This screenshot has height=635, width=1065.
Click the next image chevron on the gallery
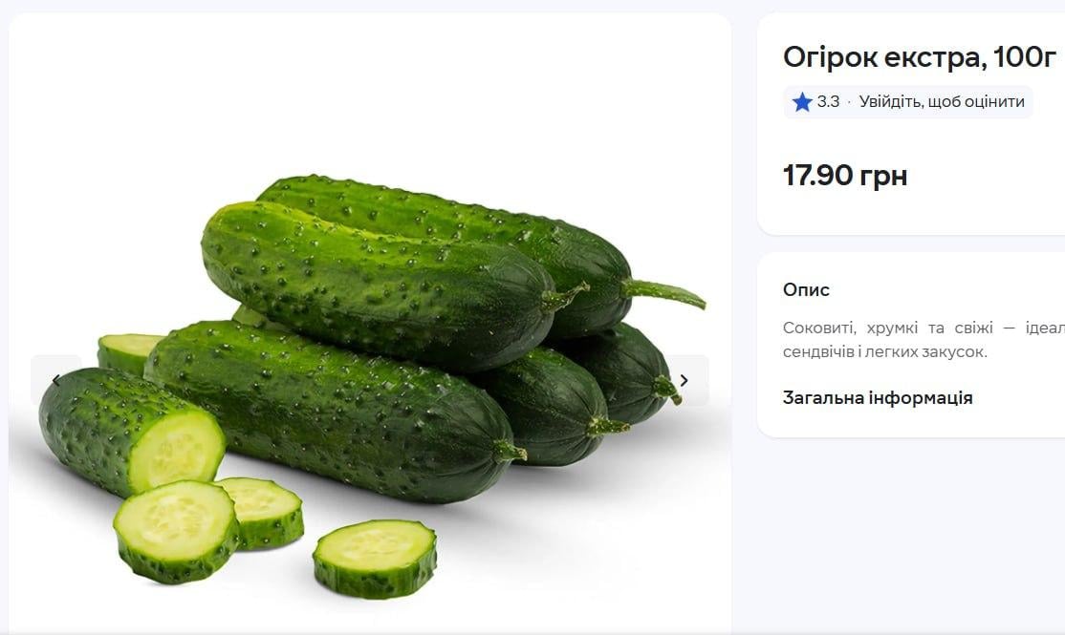click(x=684, y=380)
